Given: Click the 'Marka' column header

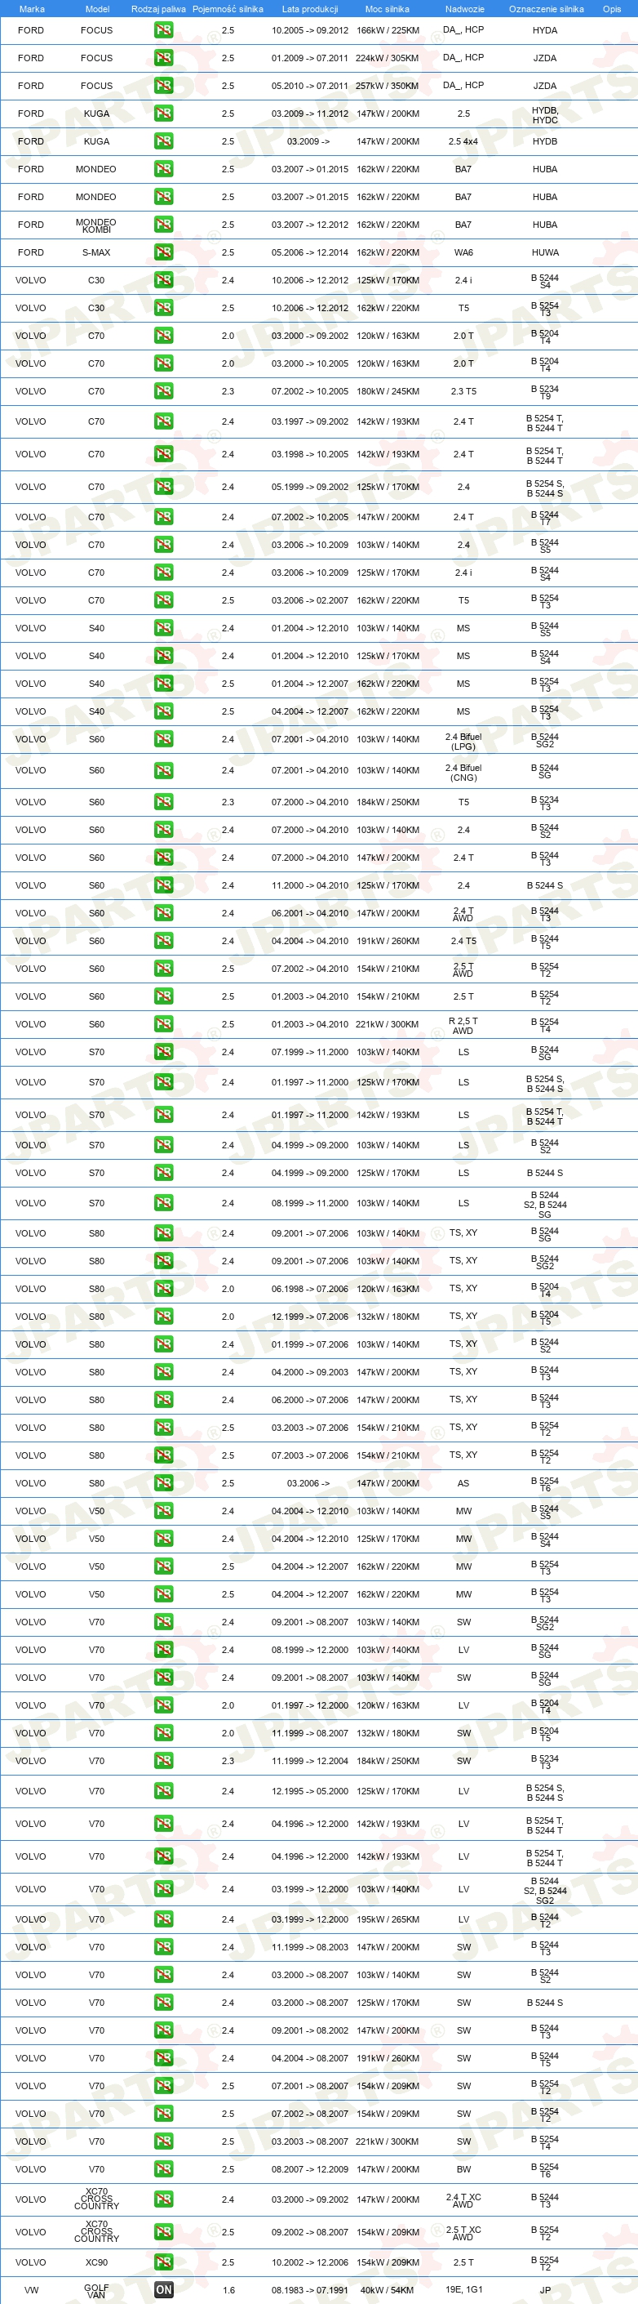Looking at the screenshot, I should click(32, 9).
